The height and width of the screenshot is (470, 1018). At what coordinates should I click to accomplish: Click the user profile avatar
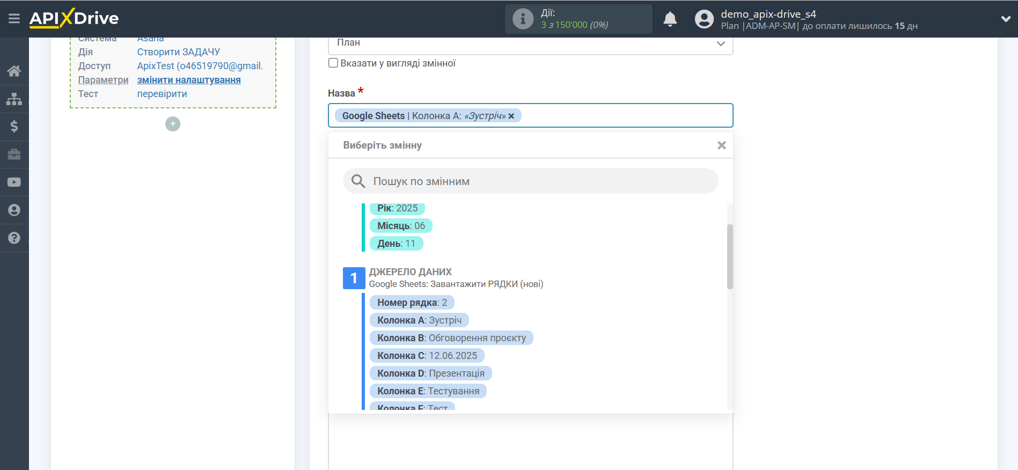pyautogui.click(x=704, y=19)
